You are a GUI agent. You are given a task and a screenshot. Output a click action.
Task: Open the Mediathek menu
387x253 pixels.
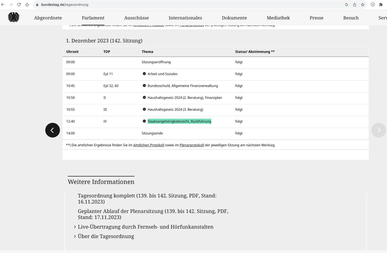[x=278, y=18]
